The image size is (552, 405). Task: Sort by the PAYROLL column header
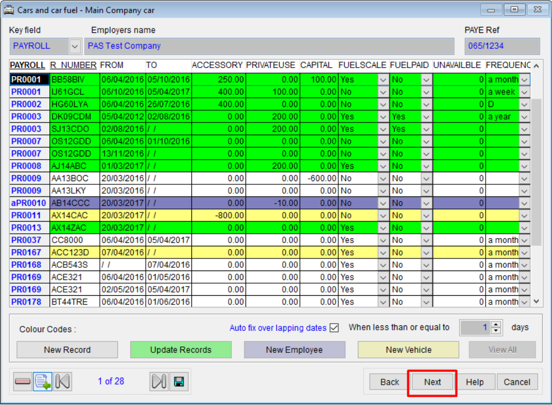click(27, 65)
